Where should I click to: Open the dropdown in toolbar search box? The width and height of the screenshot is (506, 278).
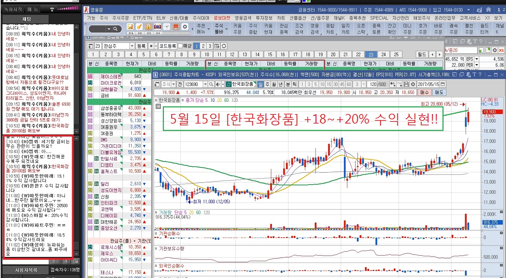pos(109,29)
